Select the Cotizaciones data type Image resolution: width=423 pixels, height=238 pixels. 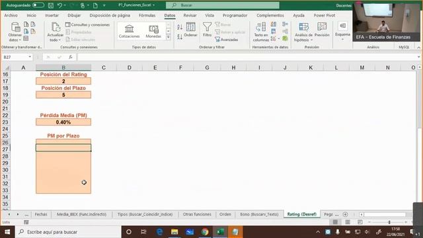[x=130, y=31]
